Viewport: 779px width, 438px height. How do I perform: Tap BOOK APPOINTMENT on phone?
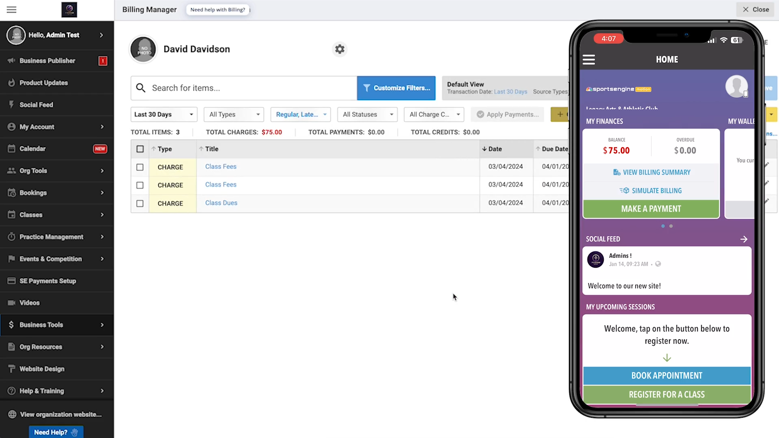[x=667, y=376]
